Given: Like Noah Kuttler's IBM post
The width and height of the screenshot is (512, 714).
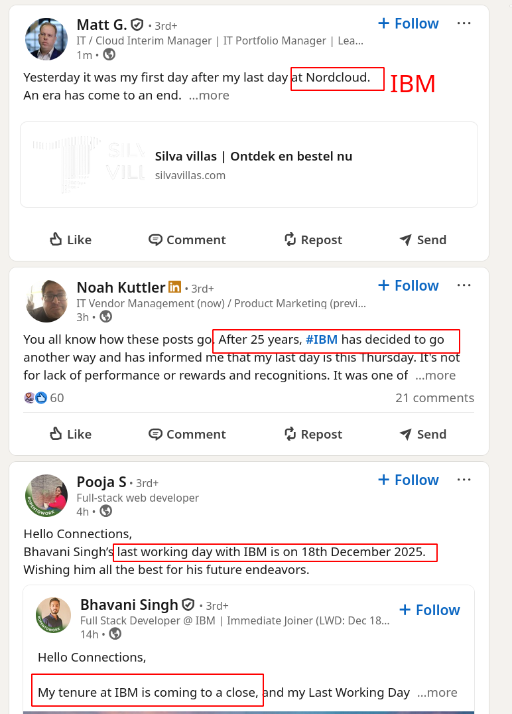Looking at the screenshot, I should point(71,434).
